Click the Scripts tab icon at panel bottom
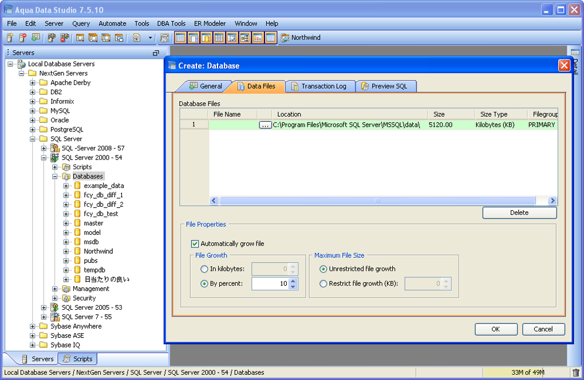This screenshot has width=584, height=380. 67,359
